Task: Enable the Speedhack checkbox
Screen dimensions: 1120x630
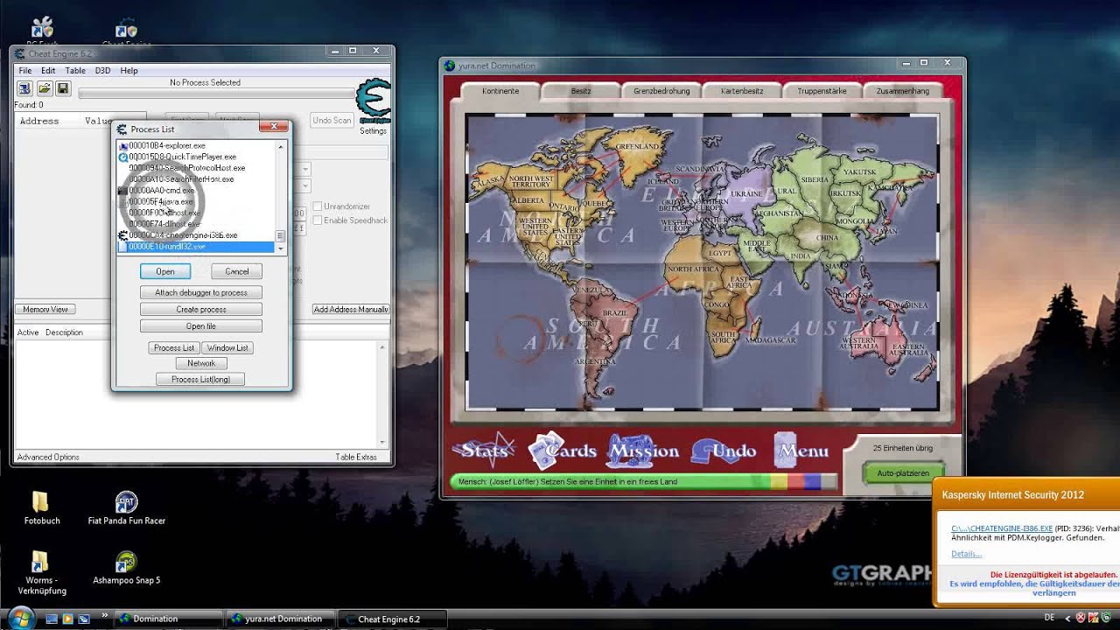Action: pos(318,220)
